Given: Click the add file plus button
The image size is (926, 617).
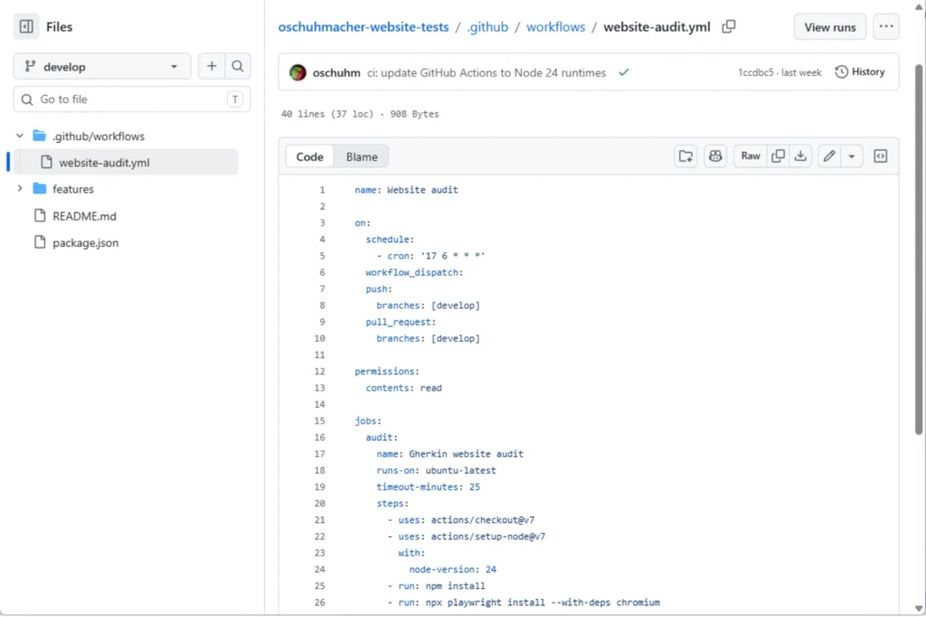Looking at the screenshot, I should 212,66.
